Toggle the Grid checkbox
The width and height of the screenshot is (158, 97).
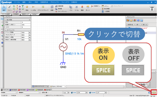(72, 93)
